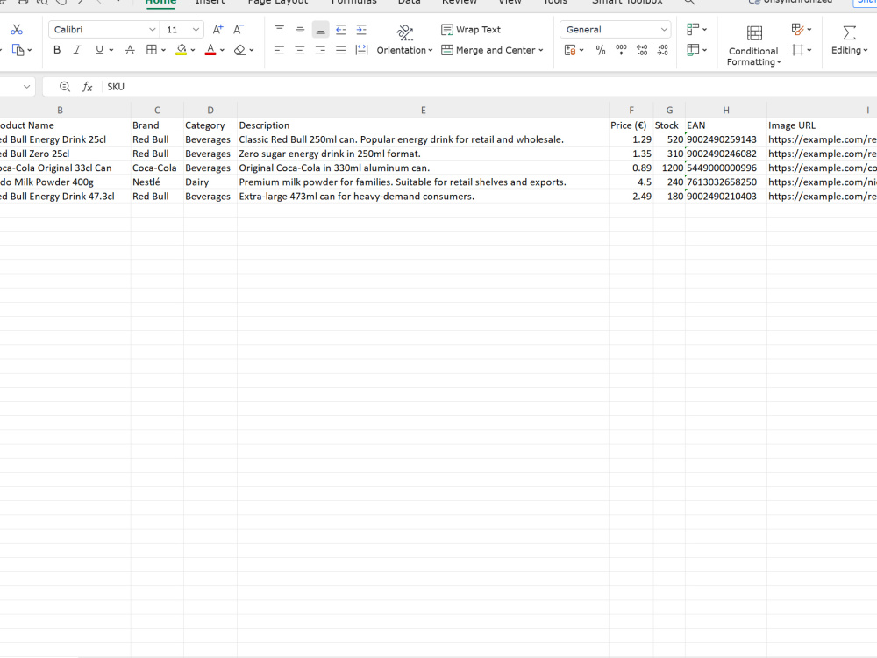The image size is (877, 658).
Task: Click the Decrease Decimal icon
Action: click(663, 50)
